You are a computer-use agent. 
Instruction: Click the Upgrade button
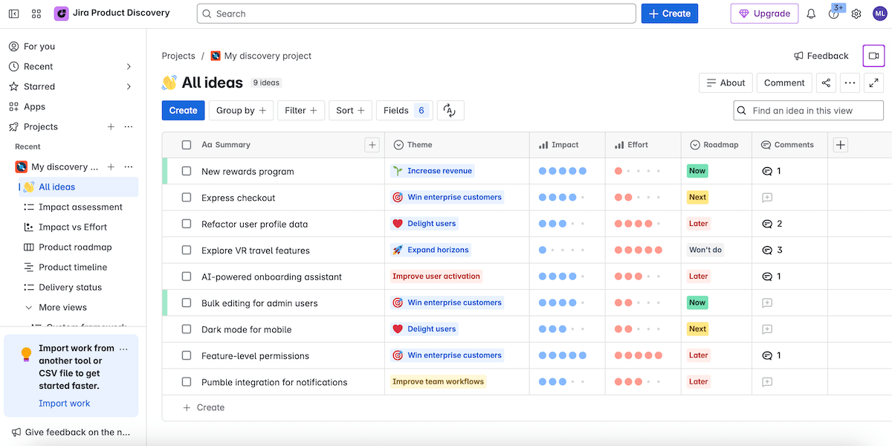(764, 13)
